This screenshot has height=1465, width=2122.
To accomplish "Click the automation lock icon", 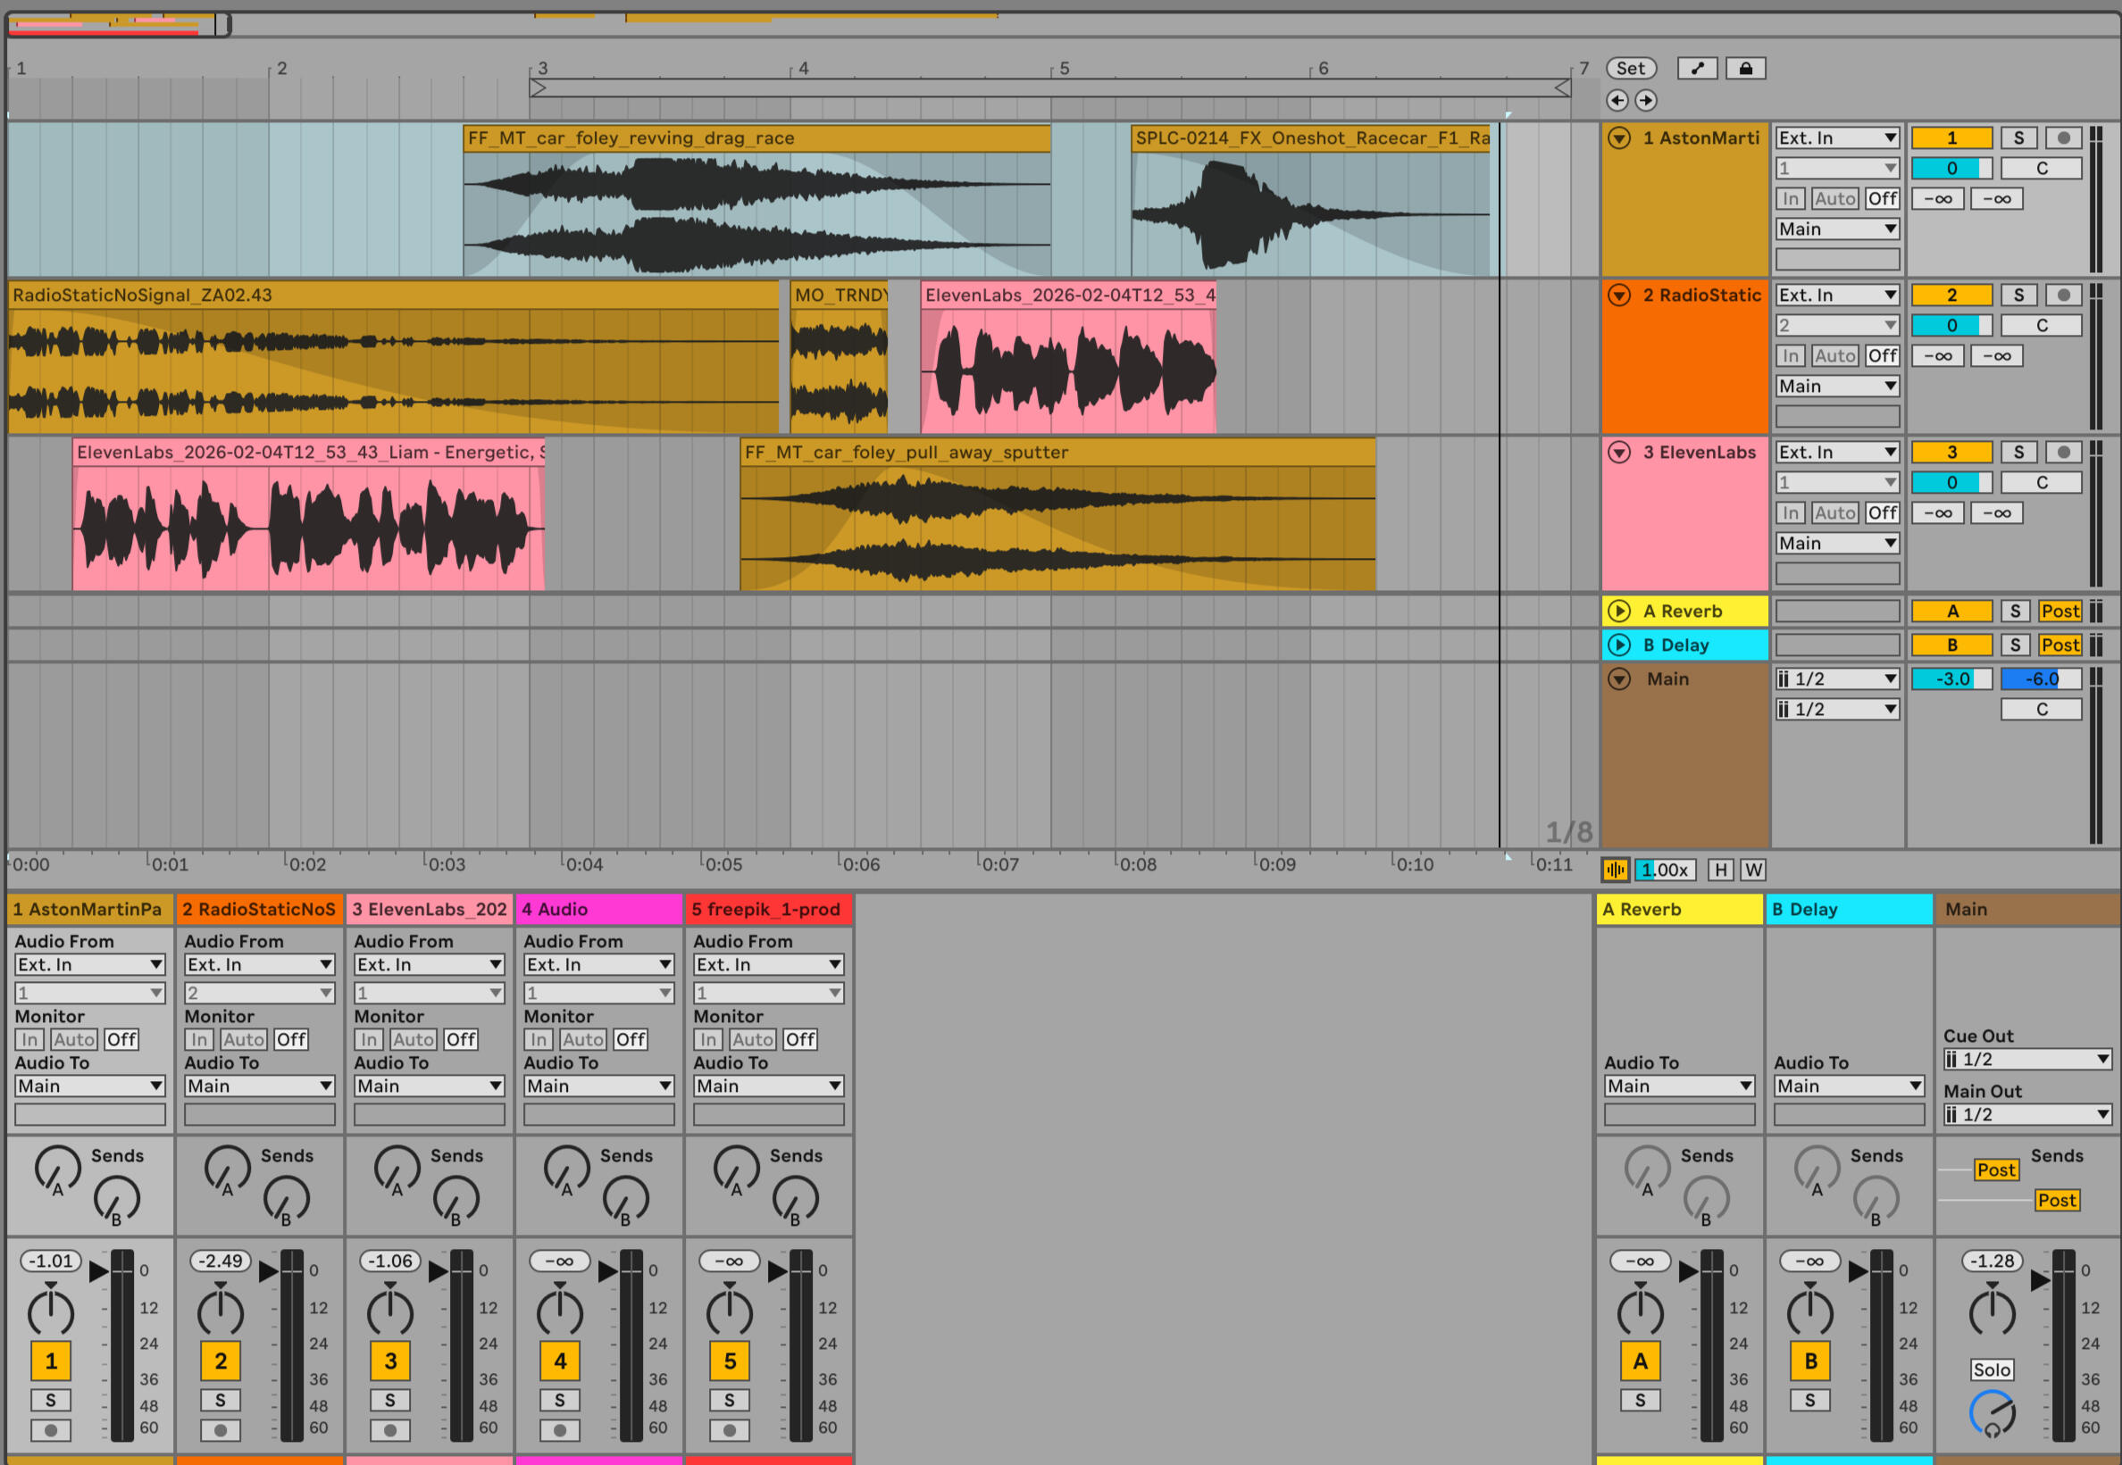I will click(1744, 68).
